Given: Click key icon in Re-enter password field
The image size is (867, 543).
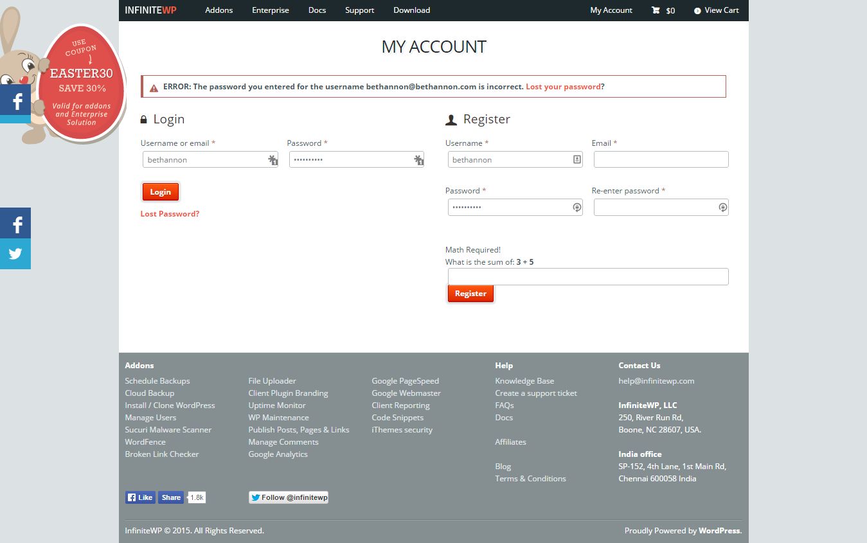Looking at the screenshot, I should click(722, 207).
